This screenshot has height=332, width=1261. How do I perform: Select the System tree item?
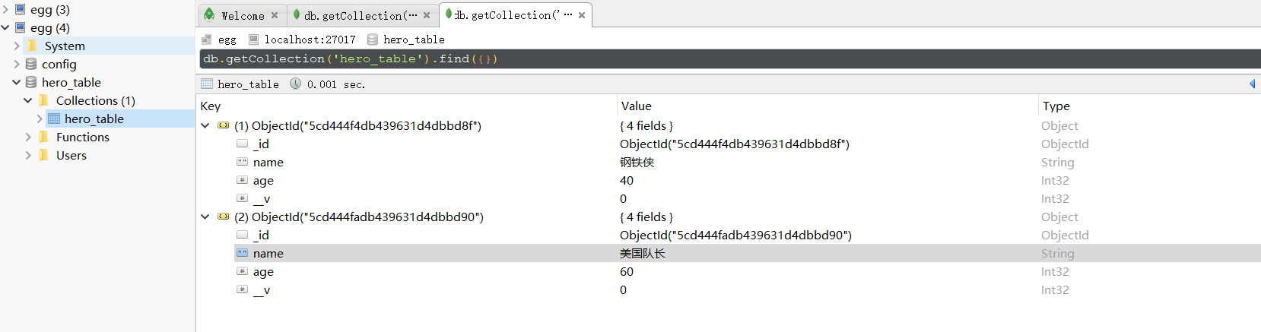point(65,46)
